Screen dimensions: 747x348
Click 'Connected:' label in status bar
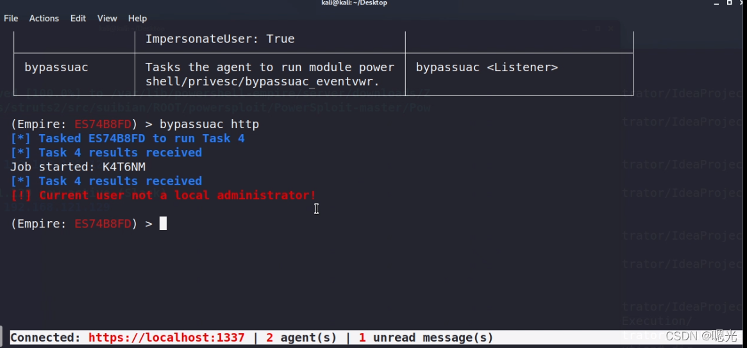tap(46, 338)
